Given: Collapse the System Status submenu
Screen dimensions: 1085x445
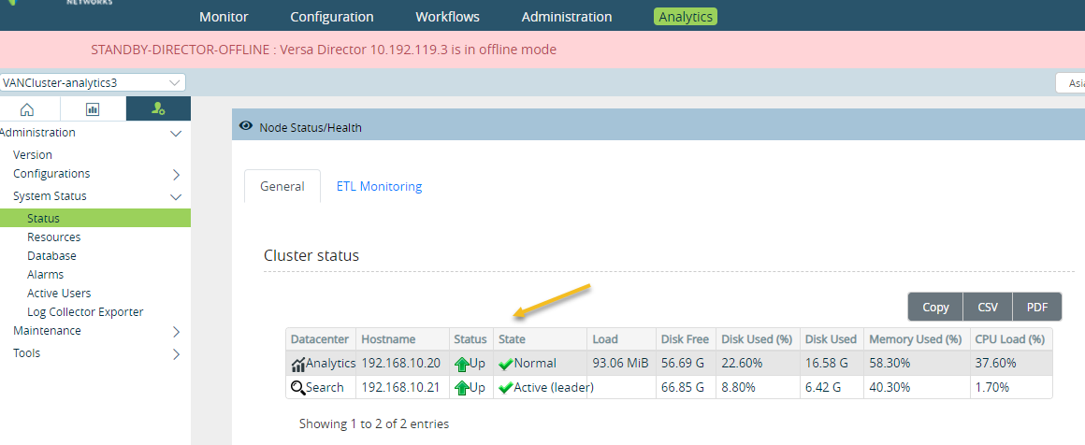Looking at the screenshot, I should (176, 196).
